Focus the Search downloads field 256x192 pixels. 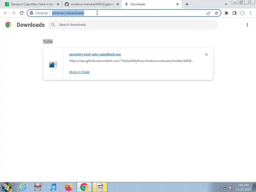pyautogui.click(x=133, y=25)
